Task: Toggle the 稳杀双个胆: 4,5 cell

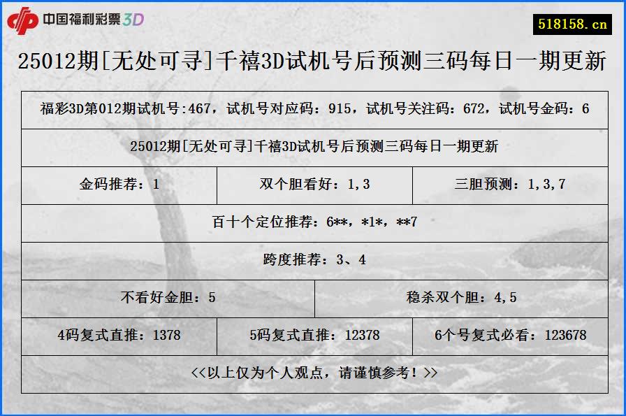Action: point(461,297)
